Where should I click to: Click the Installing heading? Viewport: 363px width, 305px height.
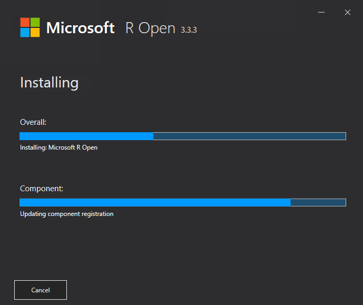coord(50,83)
